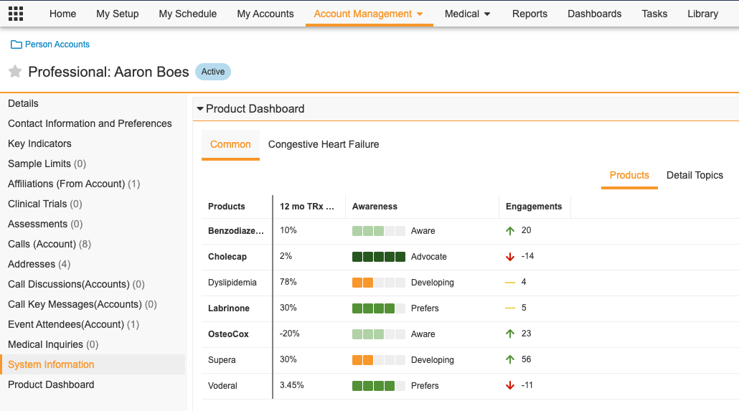Click red down arrow in Voderal row

coord(510,386)
